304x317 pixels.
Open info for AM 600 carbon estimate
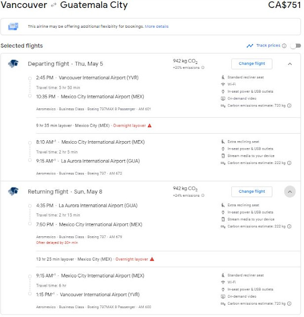tap(289, 304)
